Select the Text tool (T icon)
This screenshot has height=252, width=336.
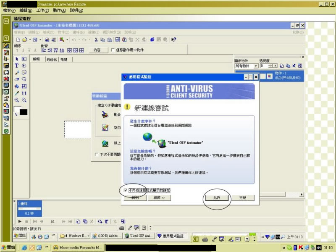point(17,66)
